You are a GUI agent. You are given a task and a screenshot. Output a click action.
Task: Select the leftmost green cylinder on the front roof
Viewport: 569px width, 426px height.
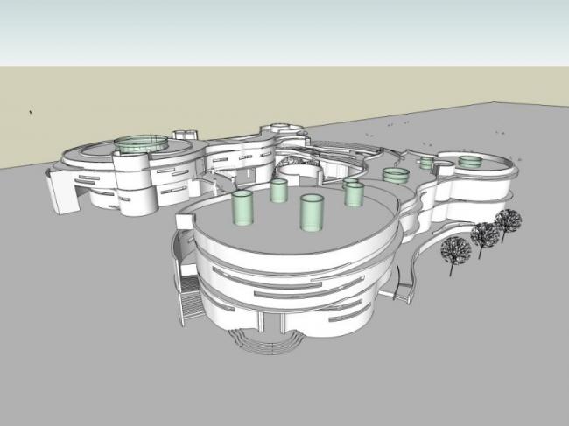(242, 209)
